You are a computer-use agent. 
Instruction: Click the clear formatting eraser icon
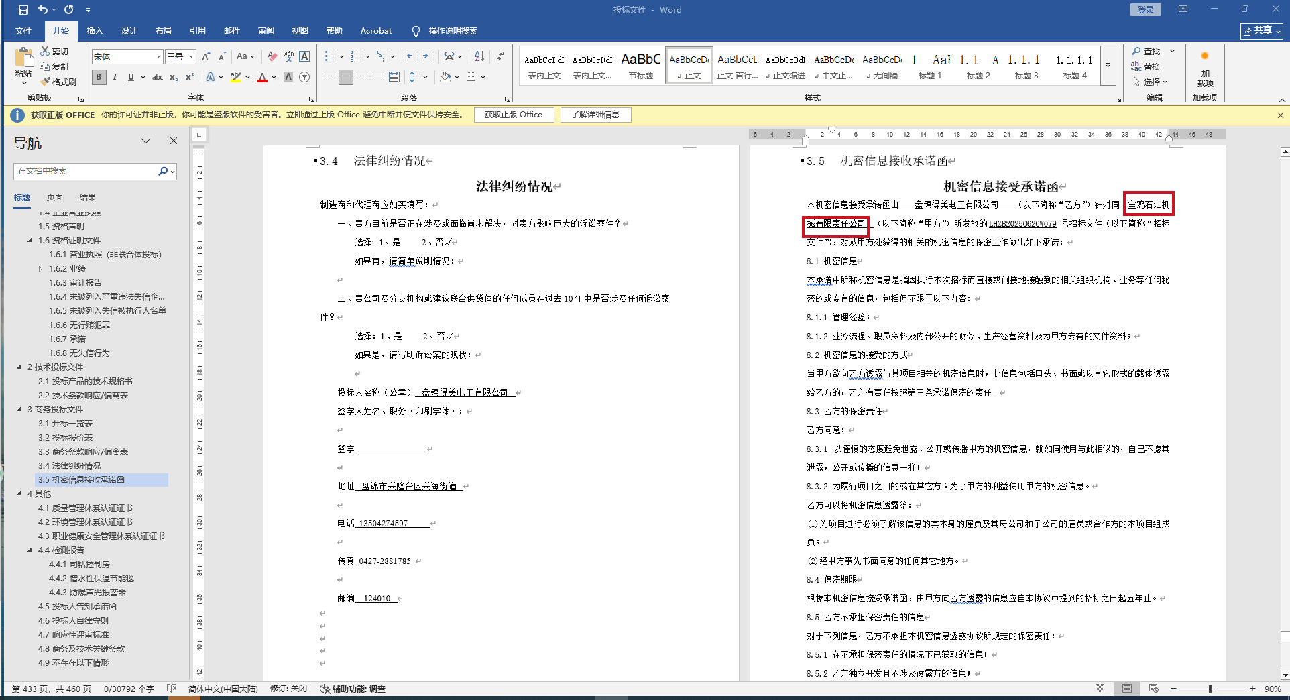click(272, 56)
